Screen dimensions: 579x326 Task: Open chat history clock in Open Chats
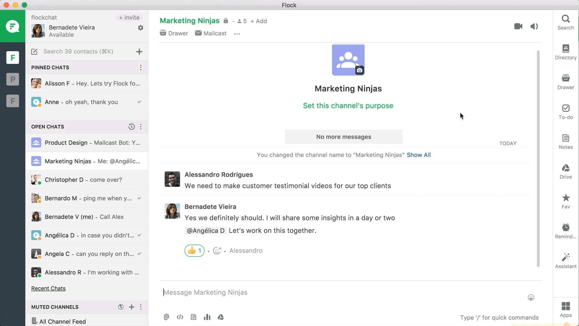(x=131, y=127)
